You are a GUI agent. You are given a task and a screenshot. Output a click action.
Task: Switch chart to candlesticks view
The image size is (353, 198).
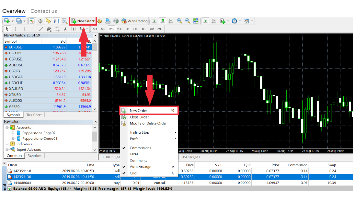[162, 21]
